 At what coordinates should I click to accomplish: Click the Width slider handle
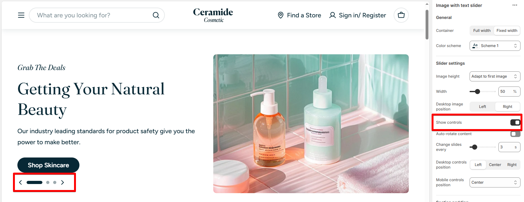pyautogui.click(x=477, y=92)
